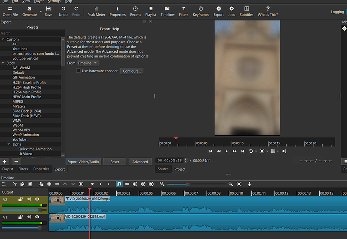
Task: Select the Project tab in the player
Action: pyautogui.click(x=180, y=169)
